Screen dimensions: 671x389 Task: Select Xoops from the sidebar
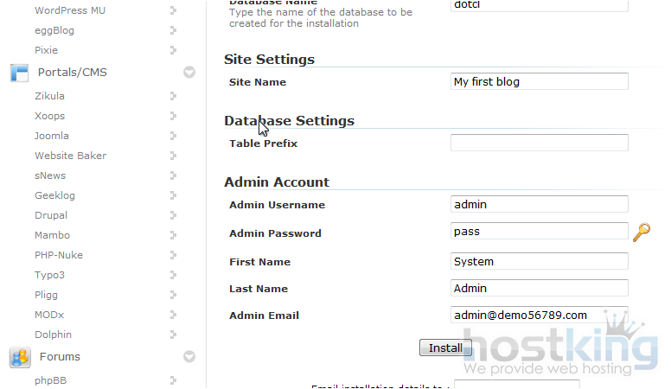[49, 116]
